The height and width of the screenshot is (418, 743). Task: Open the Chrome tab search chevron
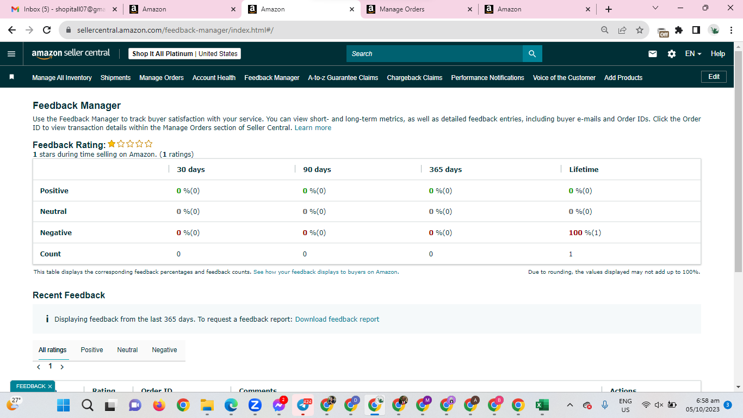tap(655, 8)
